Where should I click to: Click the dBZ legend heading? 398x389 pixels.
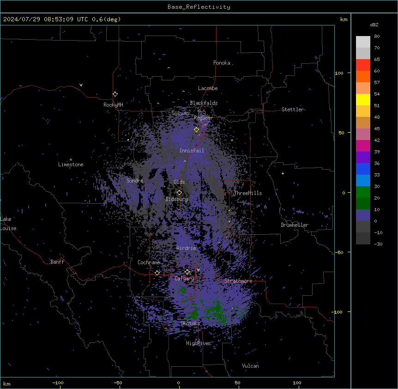(374, 24)
